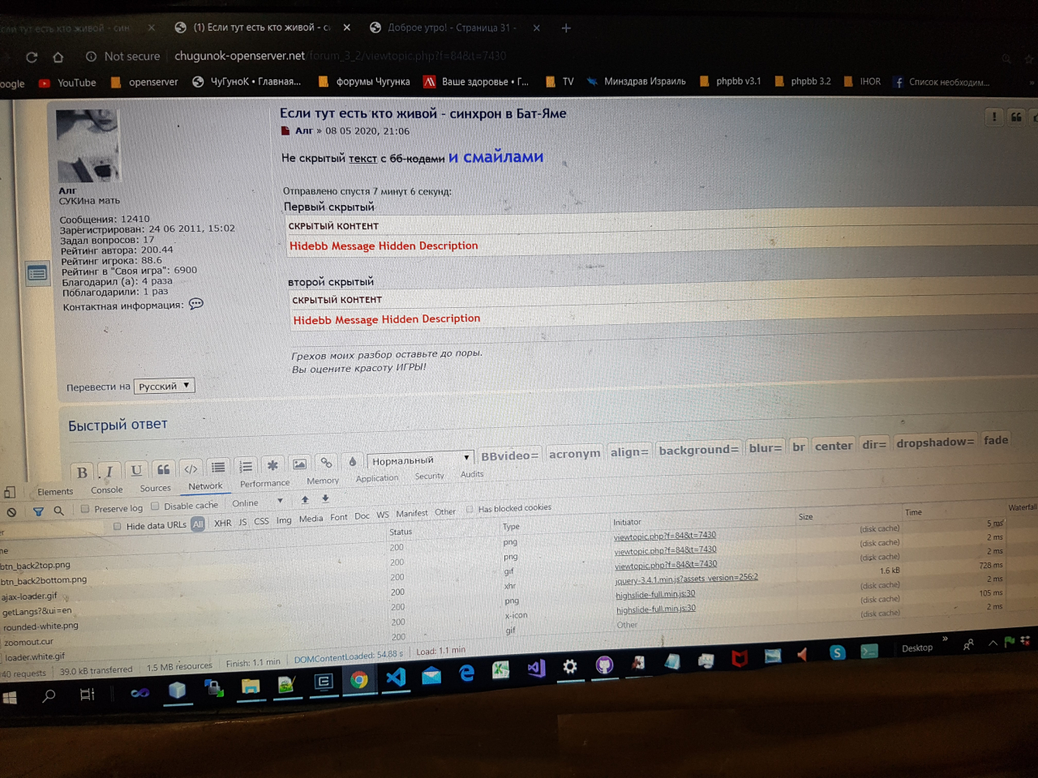
Task: Open the Online throttling dropdown
Action: [258, 502]
